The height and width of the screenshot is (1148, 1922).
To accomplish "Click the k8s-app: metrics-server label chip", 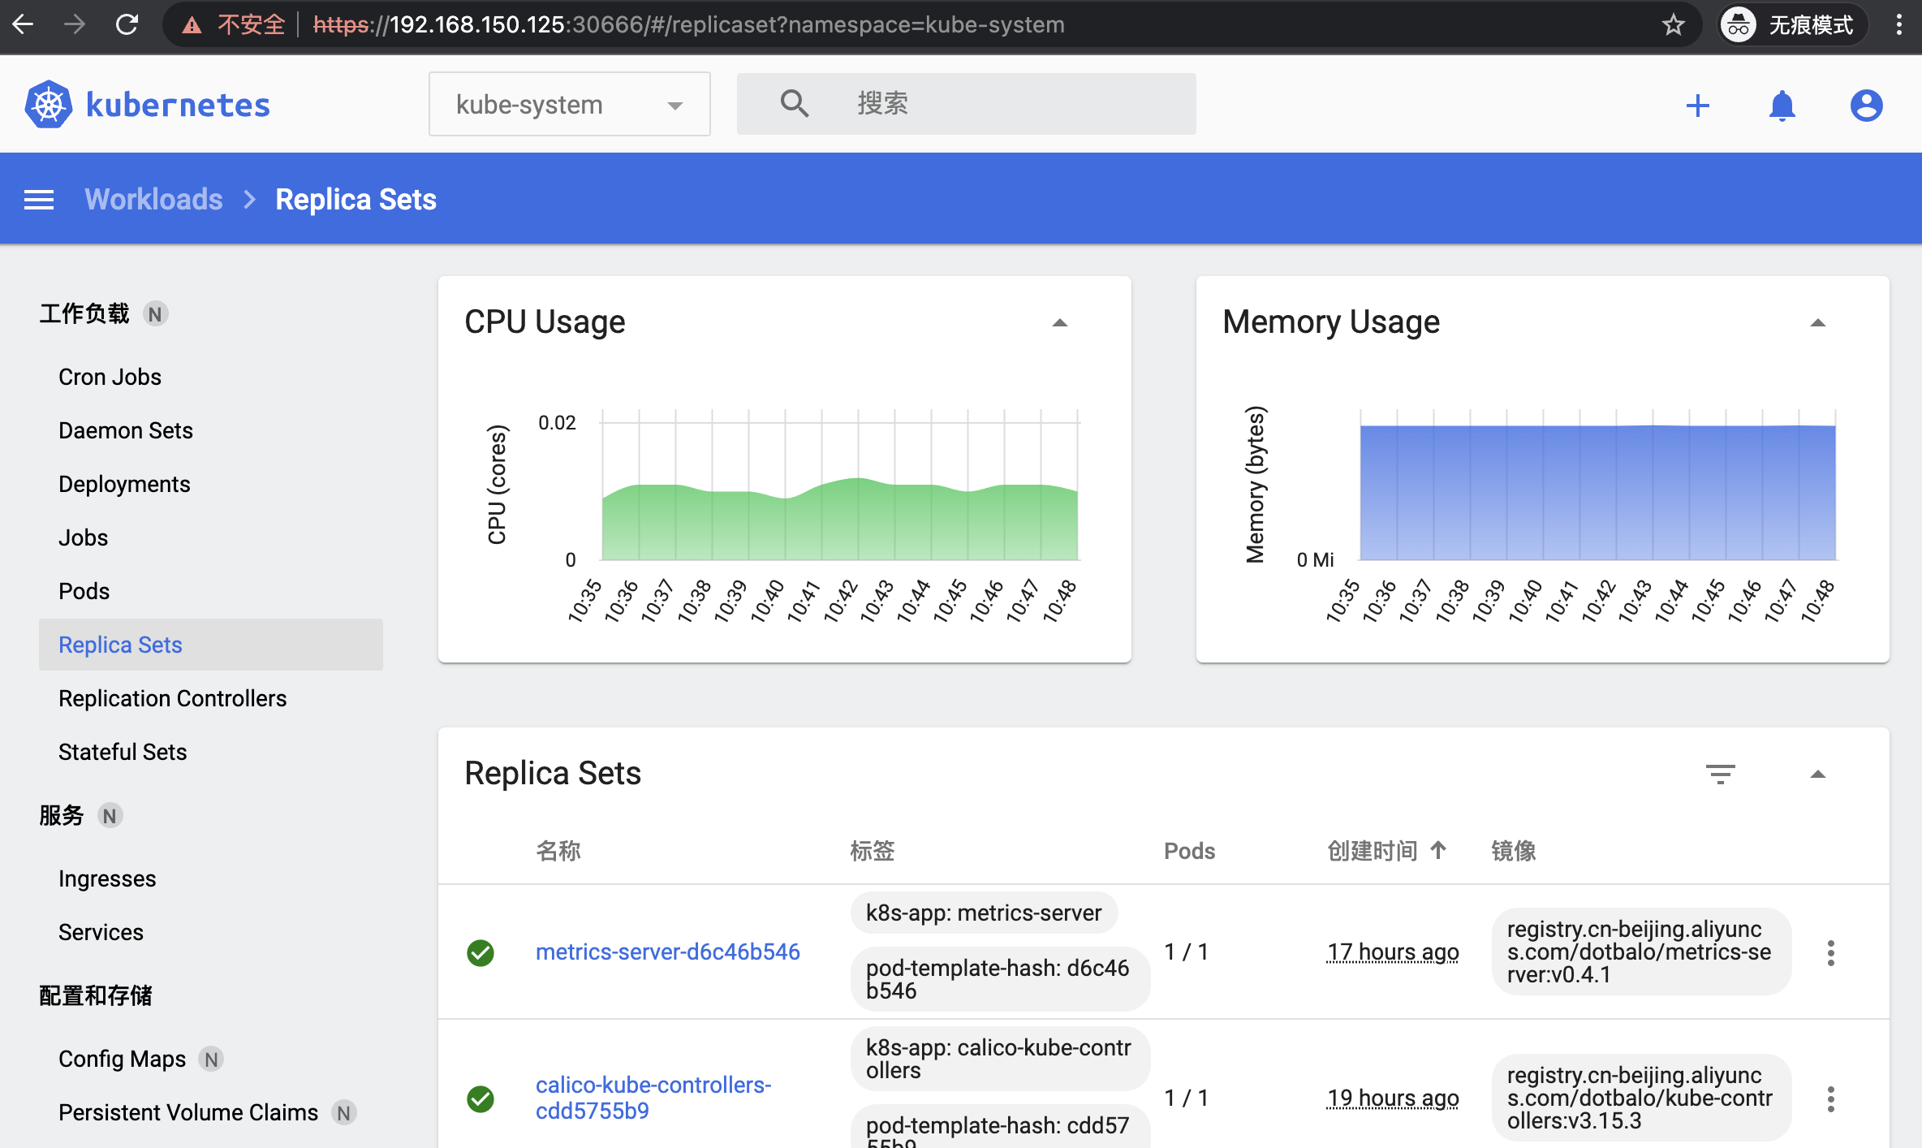I will pos(984,913).
